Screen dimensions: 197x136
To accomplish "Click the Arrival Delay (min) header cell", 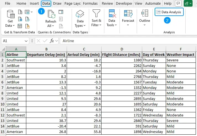I will 84,55.
